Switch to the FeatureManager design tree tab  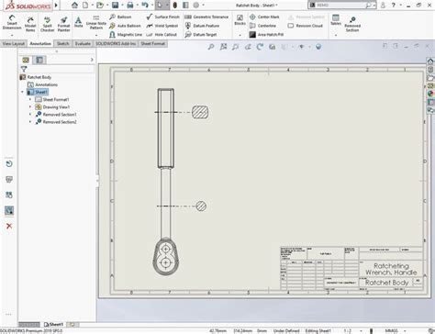[26, 60]
